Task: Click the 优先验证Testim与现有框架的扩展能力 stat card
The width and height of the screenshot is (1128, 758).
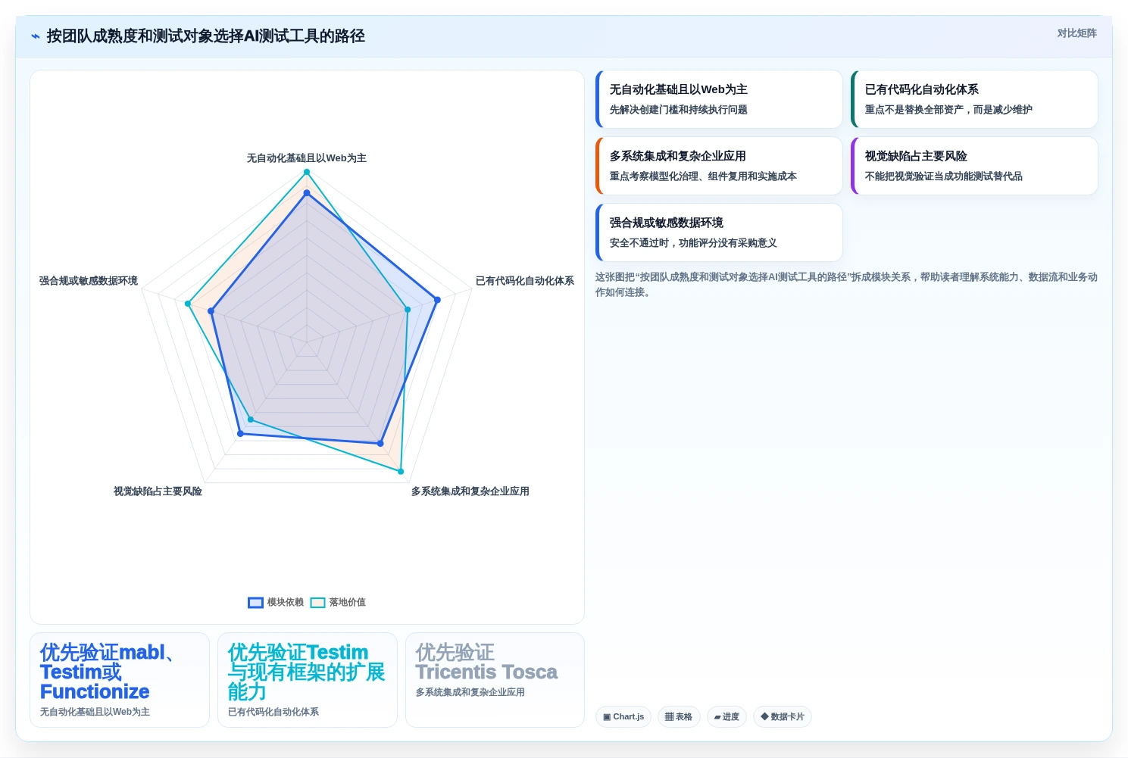Action: tap(308, 680)
